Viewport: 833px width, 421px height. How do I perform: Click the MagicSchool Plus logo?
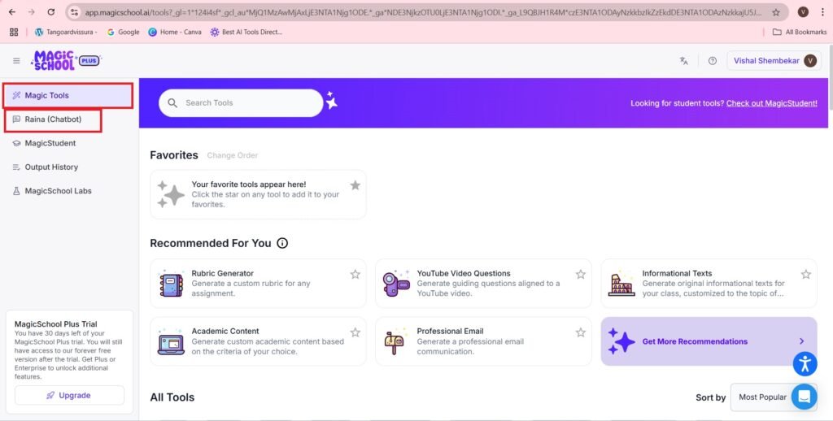pyautogui.click(x=66, y=60)
